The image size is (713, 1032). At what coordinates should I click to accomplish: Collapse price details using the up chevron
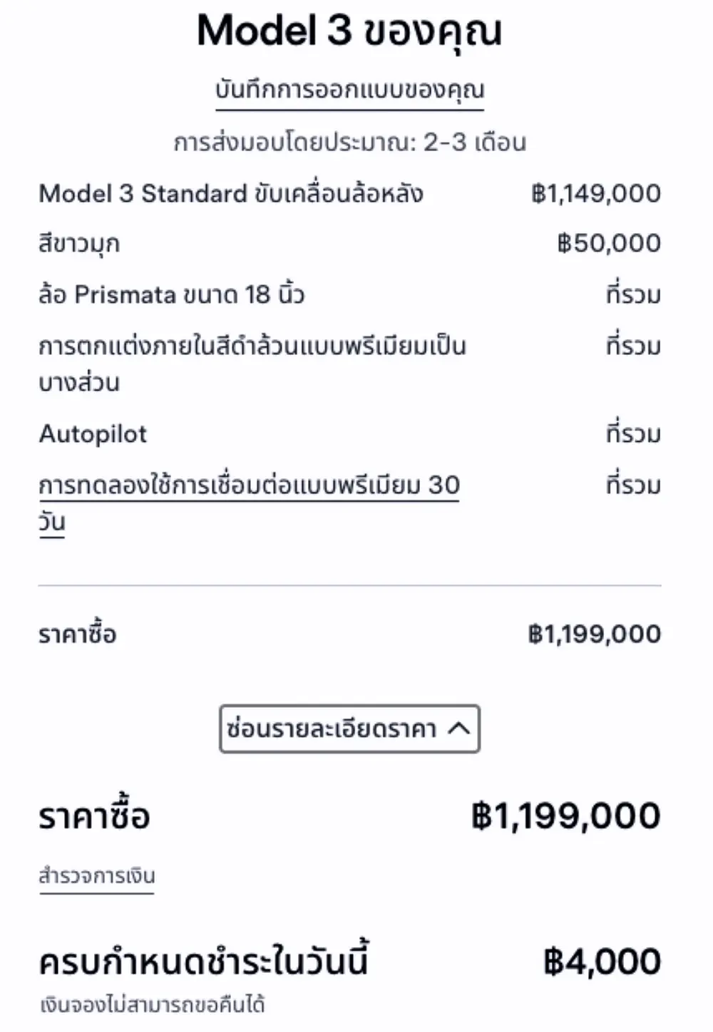click(x=460, y=728)
